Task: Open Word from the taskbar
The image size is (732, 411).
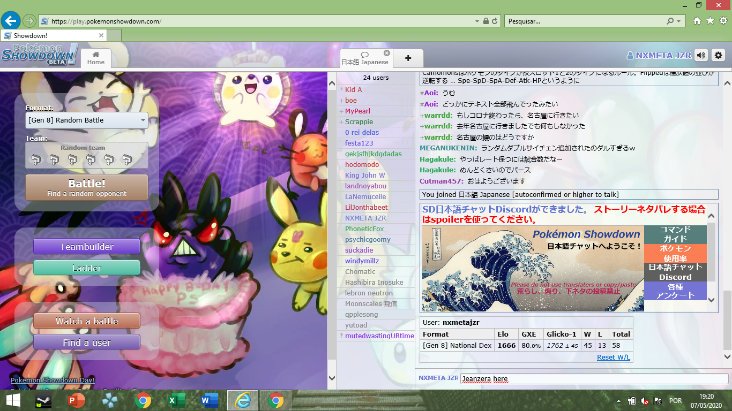Action: [210, 400]
